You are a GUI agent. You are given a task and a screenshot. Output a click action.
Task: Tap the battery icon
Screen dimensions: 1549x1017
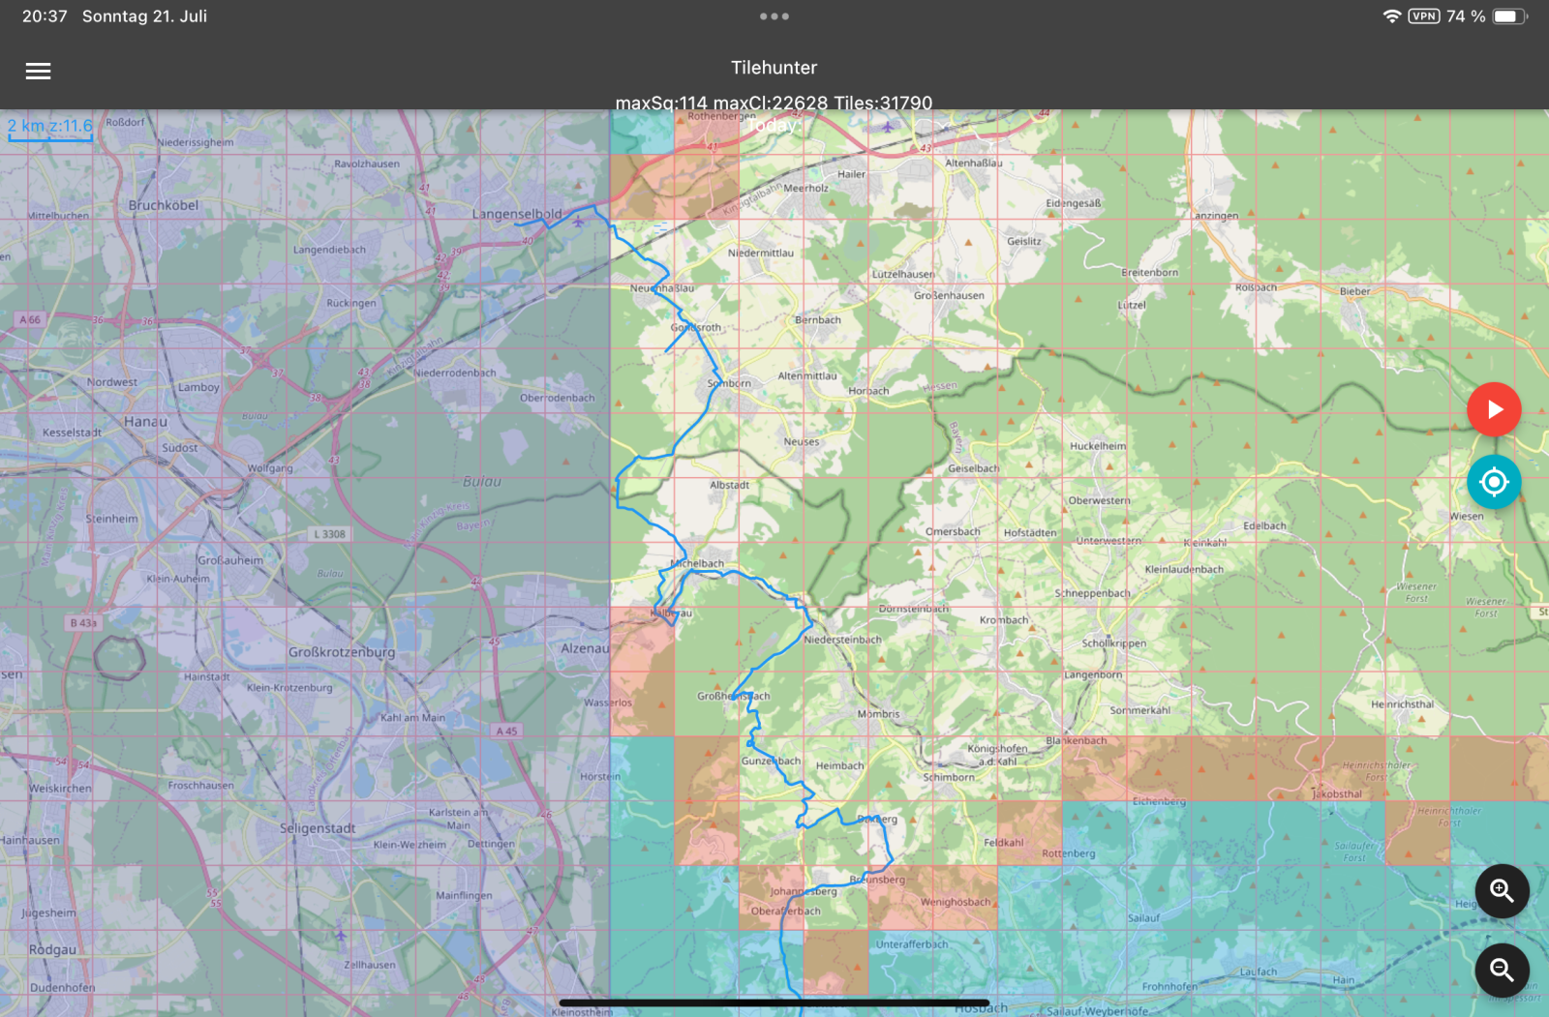click(x=1509, y=16)
